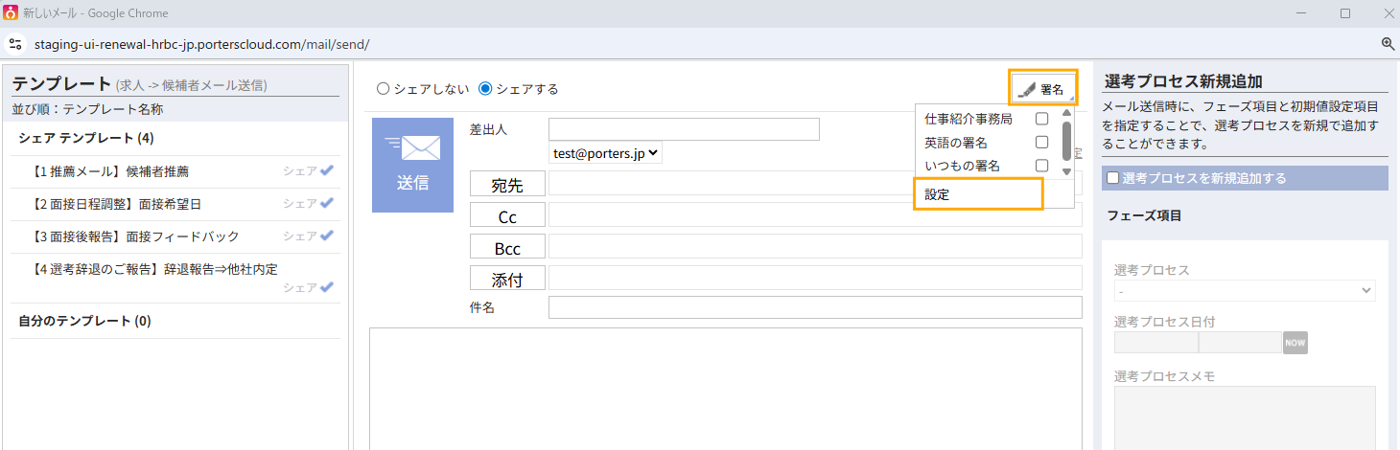Viewport: 1400px width, 450px height.
Task: Click the zoom magnifier icon in address bar
Action: click(1388, 44)
